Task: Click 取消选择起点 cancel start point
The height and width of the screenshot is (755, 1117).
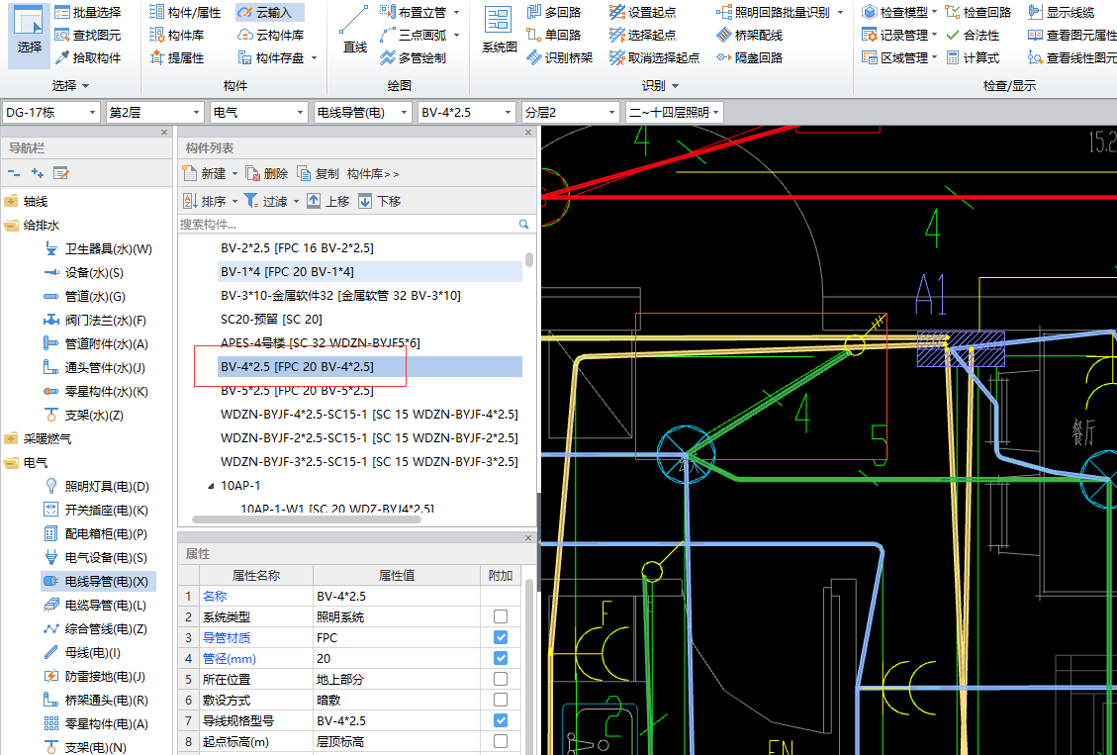Action: 655,57
